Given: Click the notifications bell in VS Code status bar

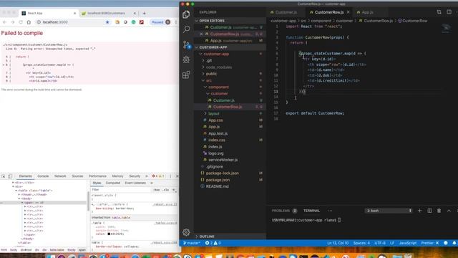Looking at the screenshot, I should 454,243.
